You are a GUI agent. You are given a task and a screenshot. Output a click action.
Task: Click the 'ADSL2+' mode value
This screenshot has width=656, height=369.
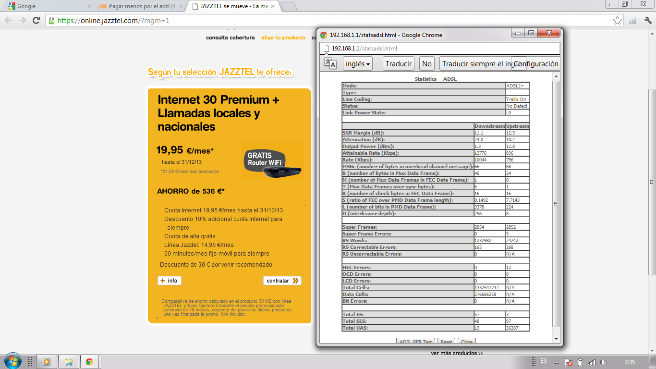(x=515, y=86)
